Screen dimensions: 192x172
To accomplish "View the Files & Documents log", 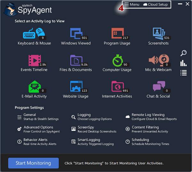I will [x=76, y=61].
